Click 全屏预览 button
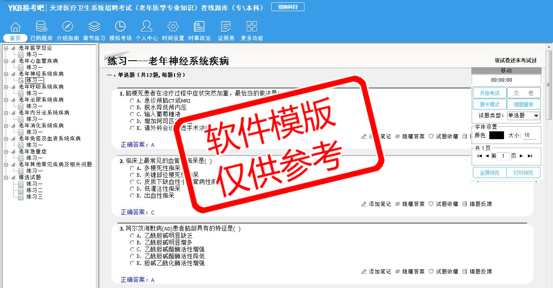The image size is (553, 288). [x=489, y=173]
